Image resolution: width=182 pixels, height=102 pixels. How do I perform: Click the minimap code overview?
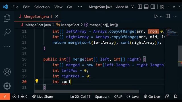click(171, 32)
